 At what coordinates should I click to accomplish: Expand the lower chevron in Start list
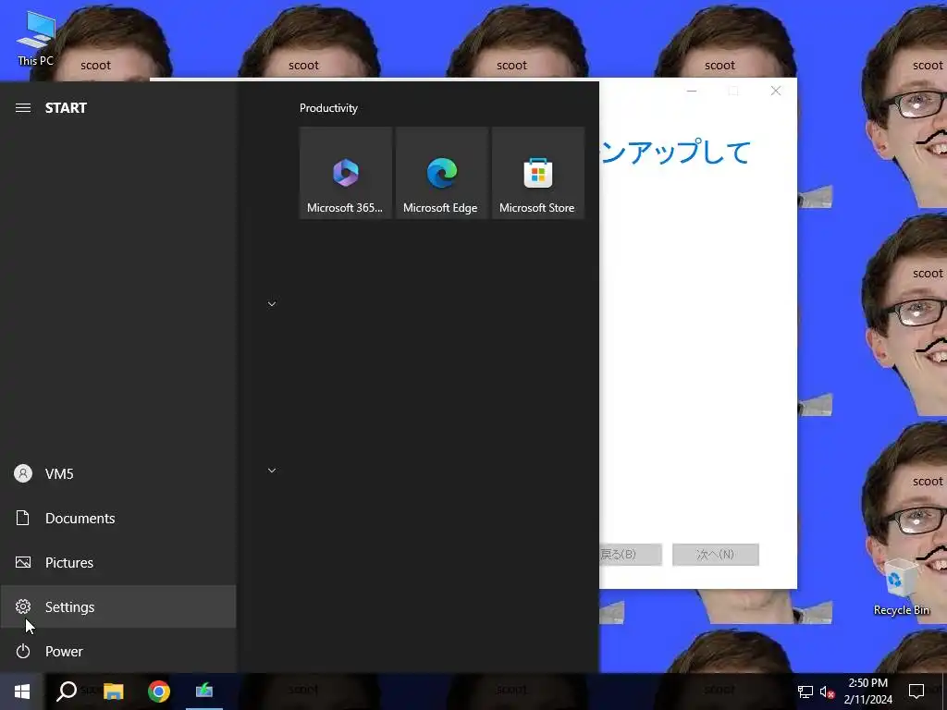272,471
